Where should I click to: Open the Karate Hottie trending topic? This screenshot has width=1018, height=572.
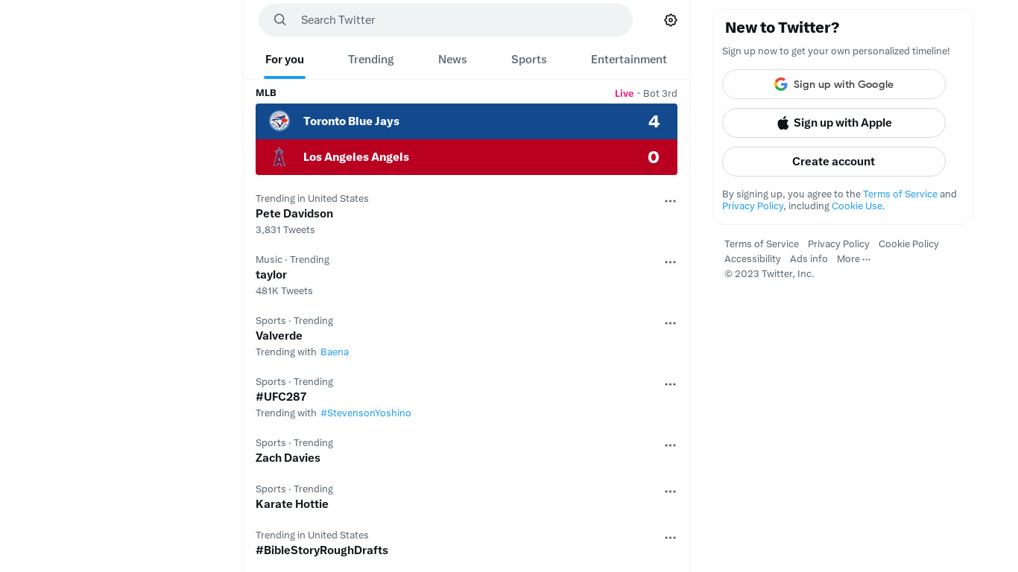click(467, 497)
